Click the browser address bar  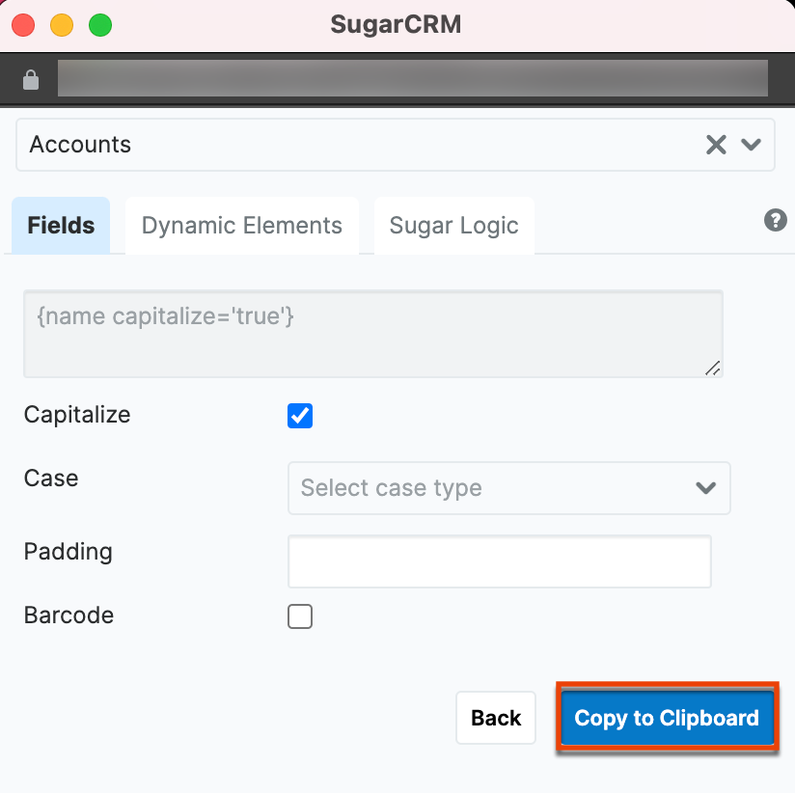pyautogui.click(x=413, y=78)
